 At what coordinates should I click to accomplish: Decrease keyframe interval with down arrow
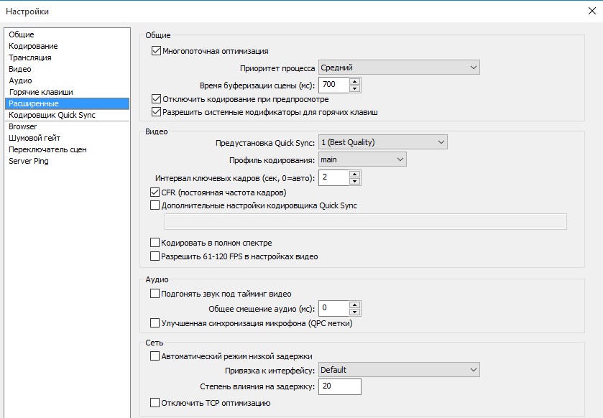pos(354,181)
